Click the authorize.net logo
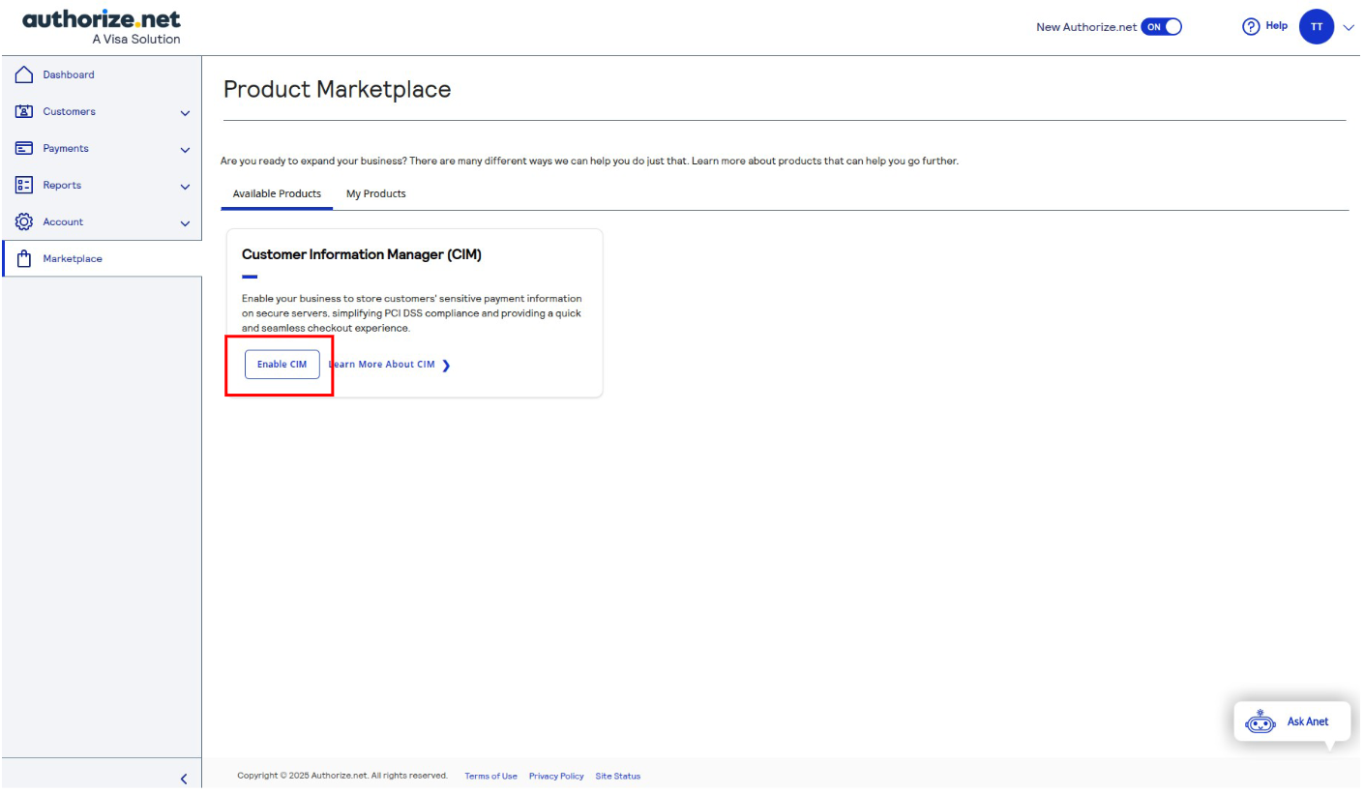The image size is (1365, 794). (101, 26)
